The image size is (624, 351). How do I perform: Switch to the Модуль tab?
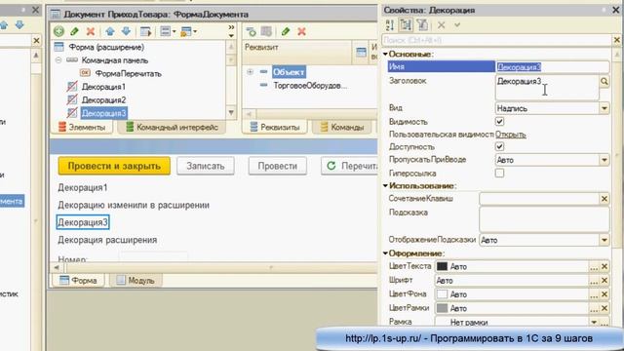click(x=136, y=281)
